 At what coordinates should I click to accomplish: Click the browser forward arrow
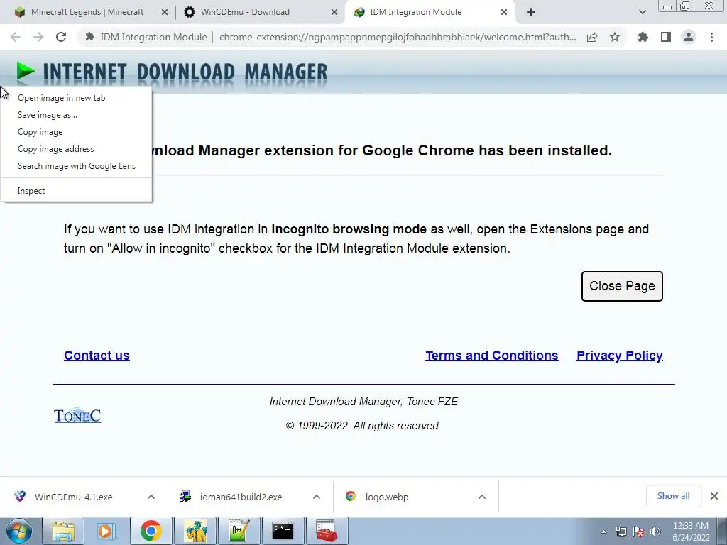(x=38, y=37)
